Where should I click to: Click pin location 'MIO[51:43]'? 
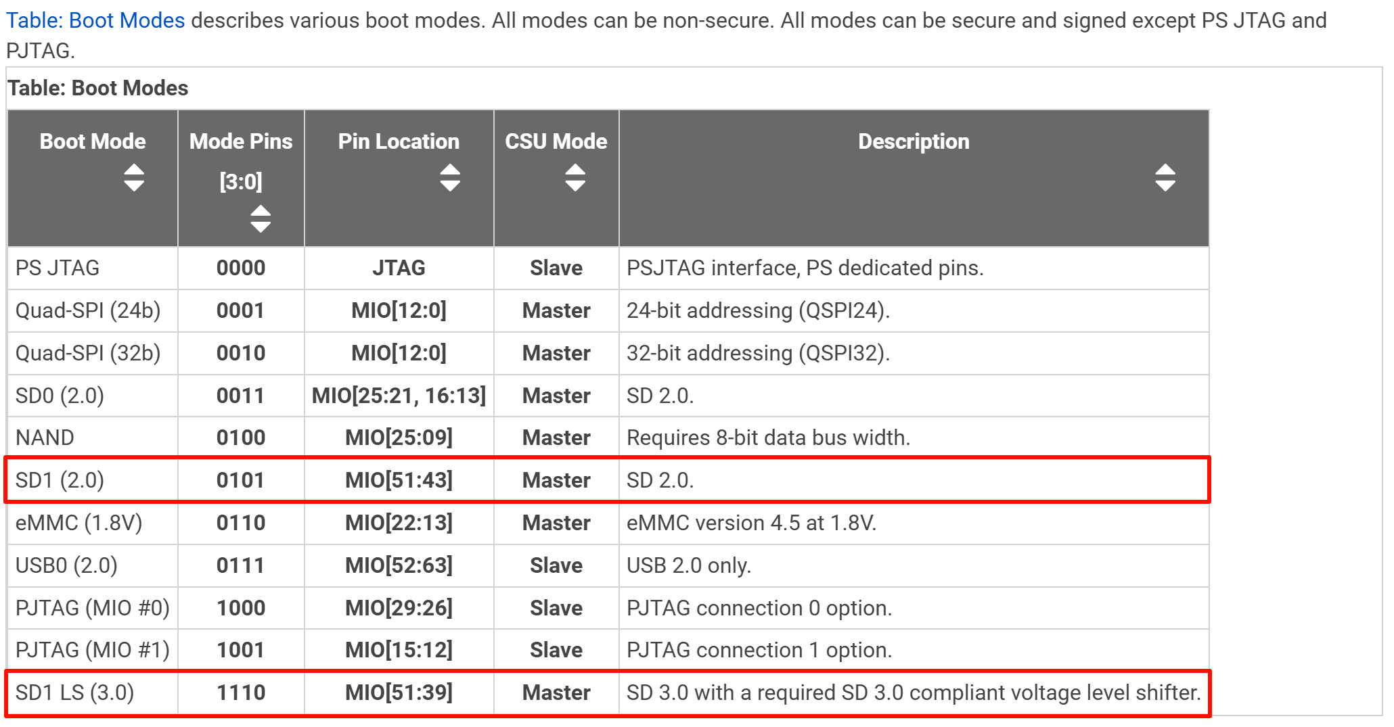(399, 480)
